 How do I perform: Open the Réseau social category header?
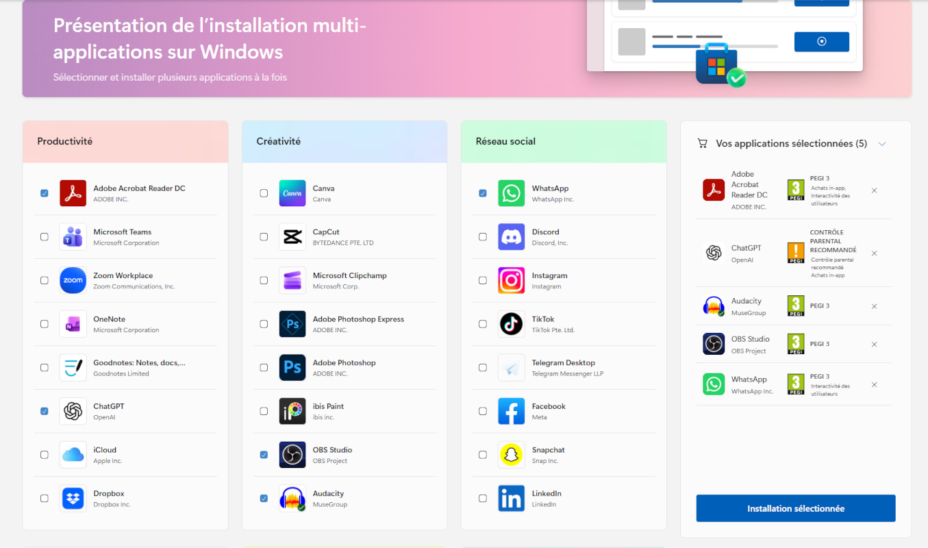point(564,141)
